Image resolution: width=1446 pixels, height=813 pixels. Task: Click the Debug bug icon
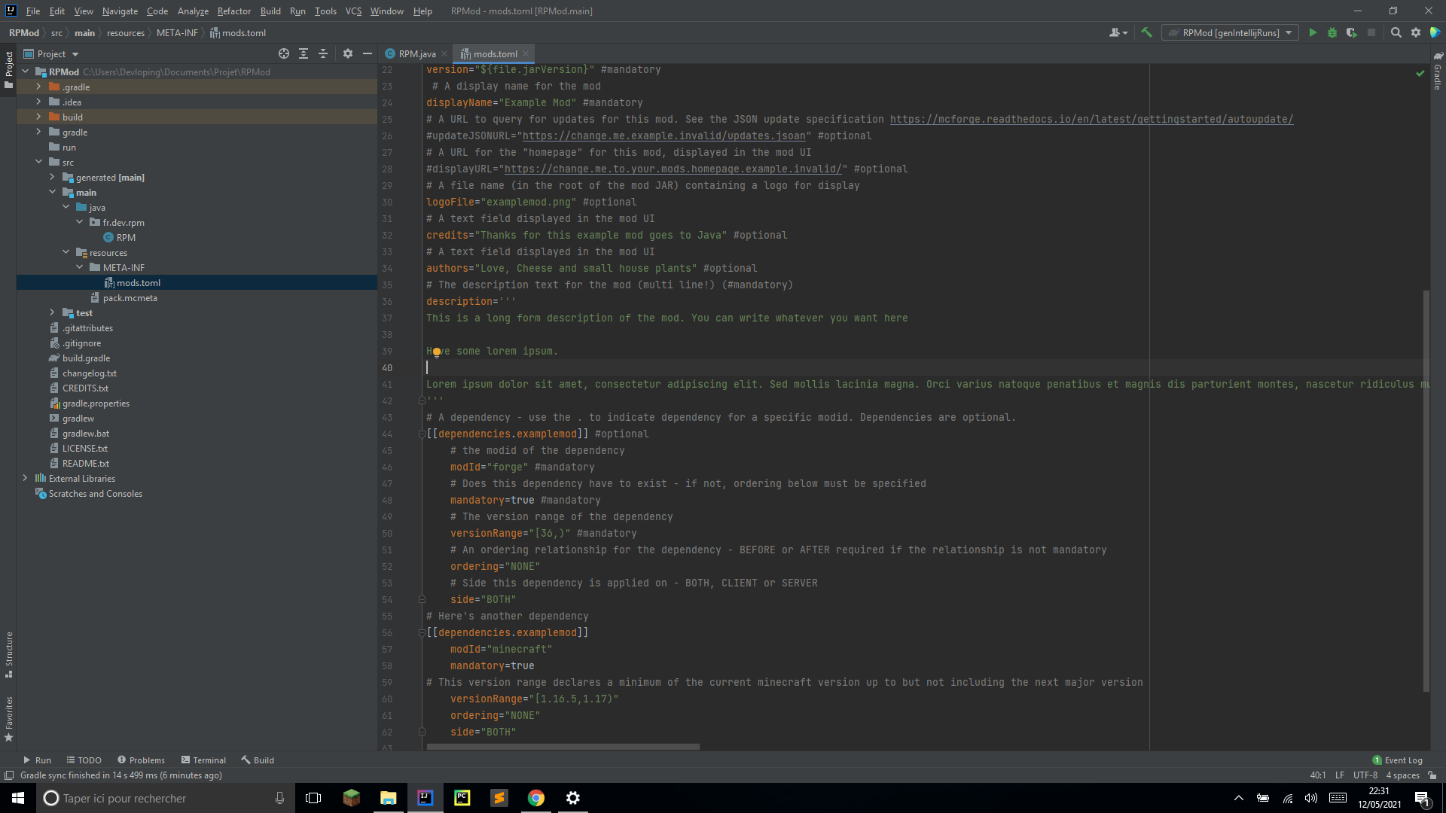tap(1332, 32)
